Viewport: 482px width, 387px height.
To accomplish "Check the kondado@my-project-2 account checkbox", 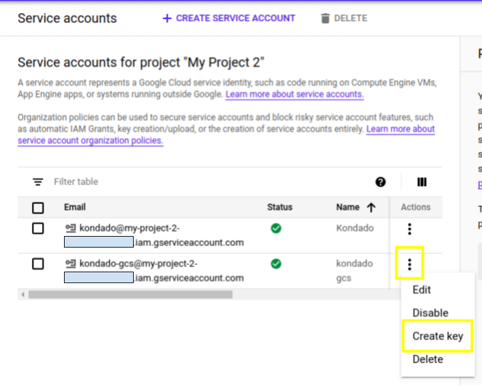I will point(38,228).
